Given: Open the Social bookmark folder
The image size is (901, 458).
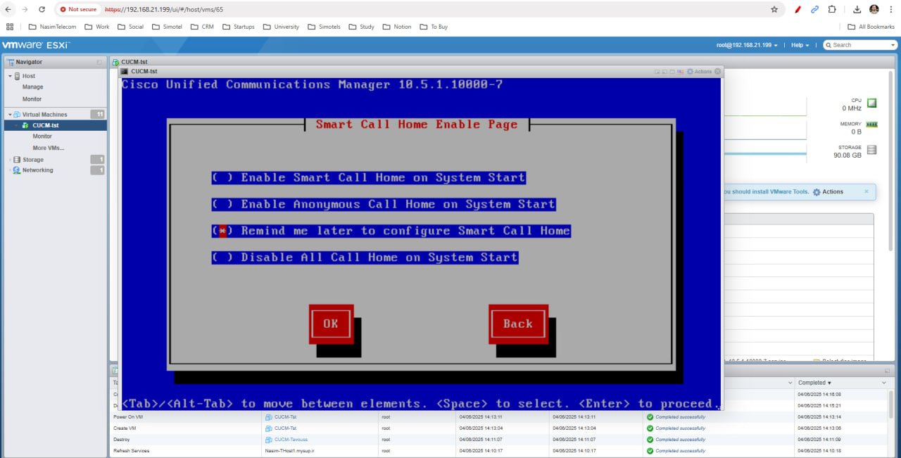Looking at the screenshot, I should pyautogui.click(x=130, y=27).
